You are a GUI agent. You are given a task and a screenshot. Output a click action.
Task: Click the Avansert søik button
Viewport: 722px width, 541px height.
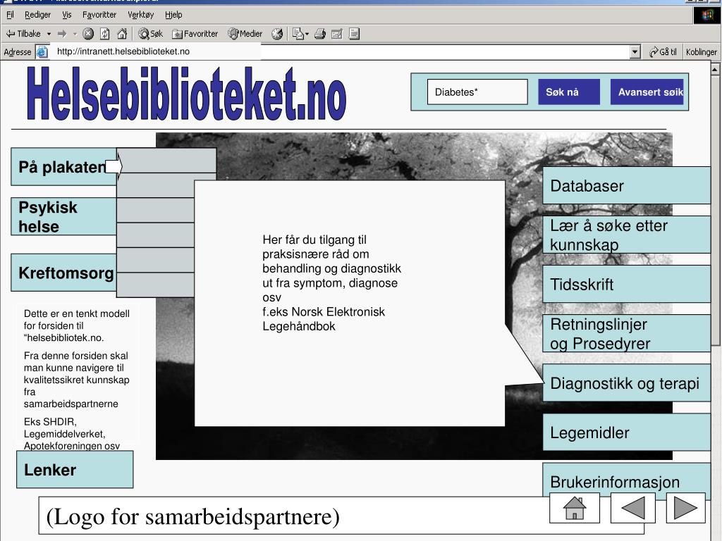coord(647,92)
